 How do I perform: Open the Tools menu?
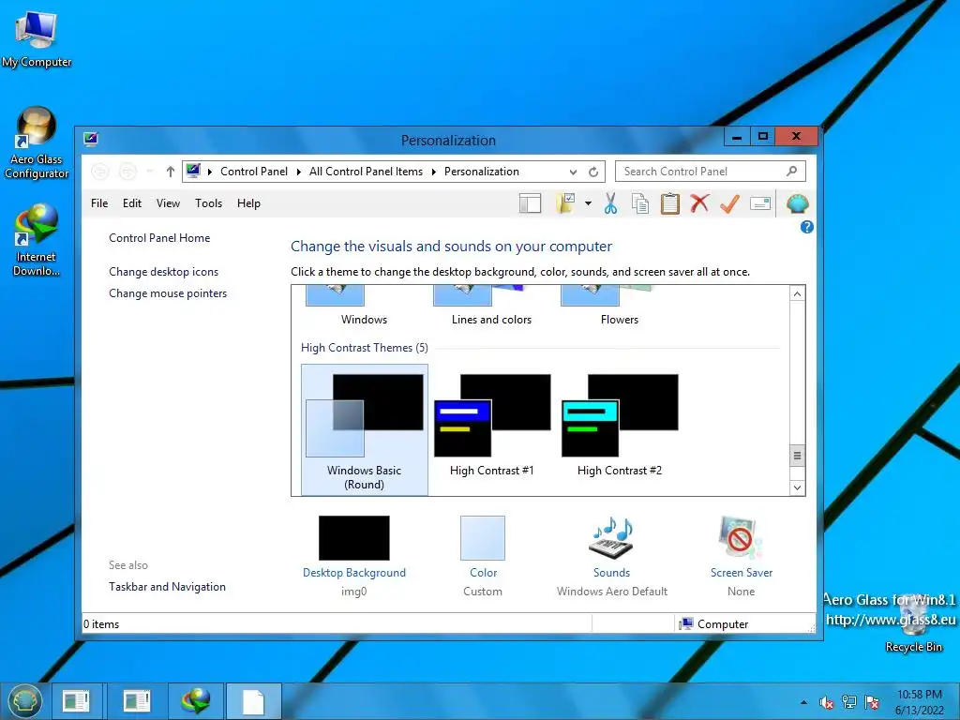(208, 203)
